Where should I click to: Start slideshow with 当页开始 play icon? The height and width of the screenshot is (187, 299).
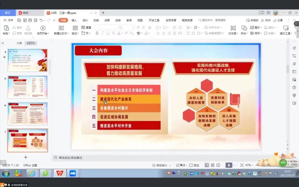click(43, 28)
